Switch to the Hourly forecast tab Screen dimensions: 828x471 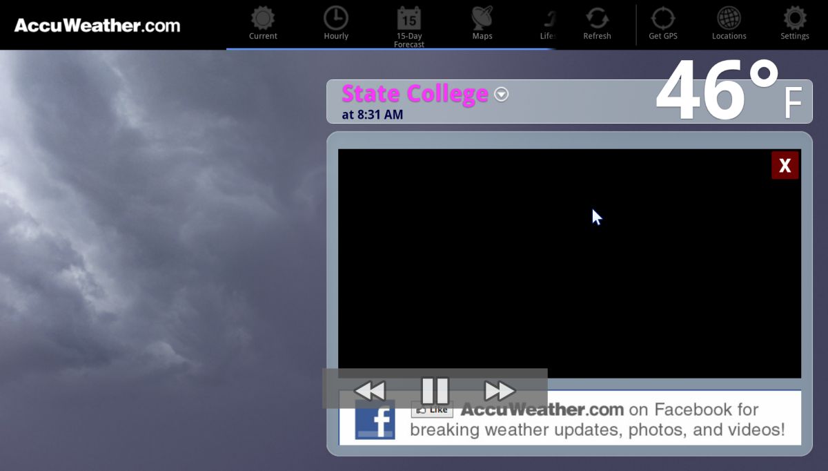point(336,23)
